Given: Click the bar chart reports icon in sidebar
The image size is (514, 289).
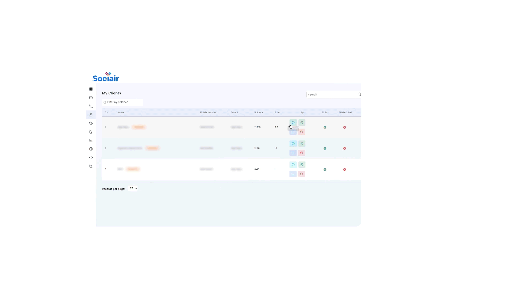Looking at the screenshot, I should coord(91,166).
